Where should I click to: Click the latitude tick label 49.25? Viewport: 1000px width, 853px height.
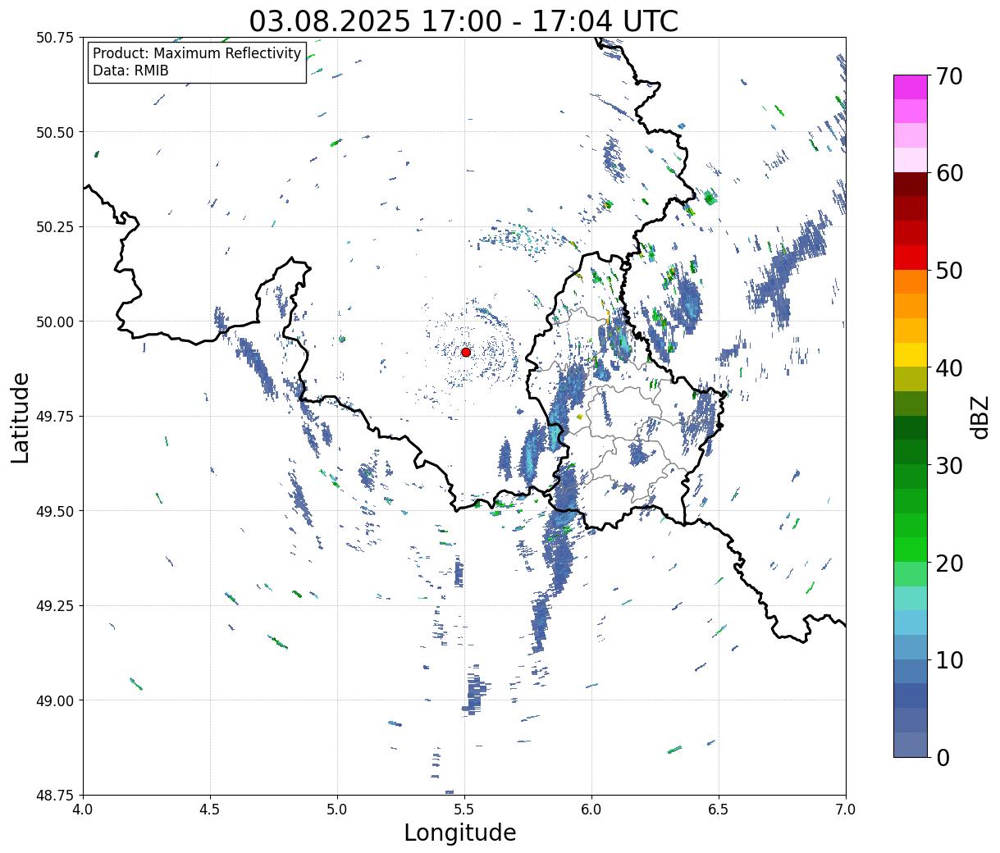pos(55,606)
